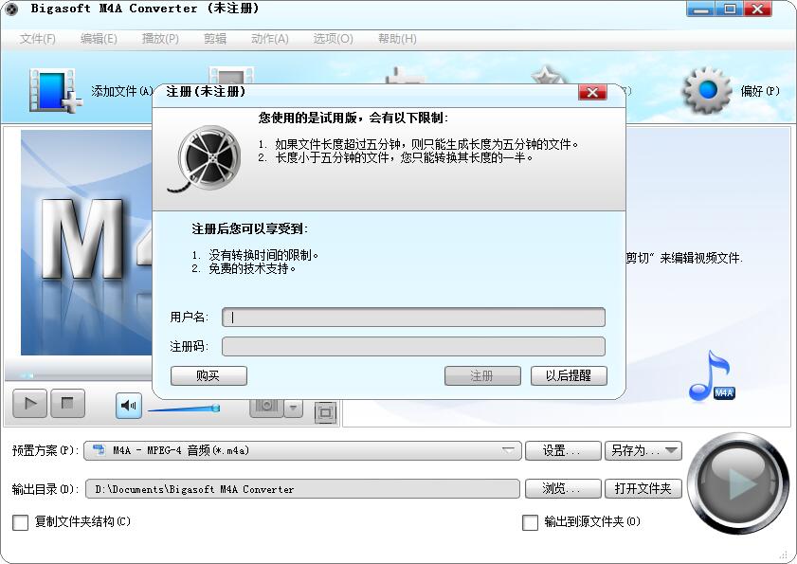Viewport: 797px width, 564px height.
Task: Click the 添加文件(A) label
Action: coord(122,91)
